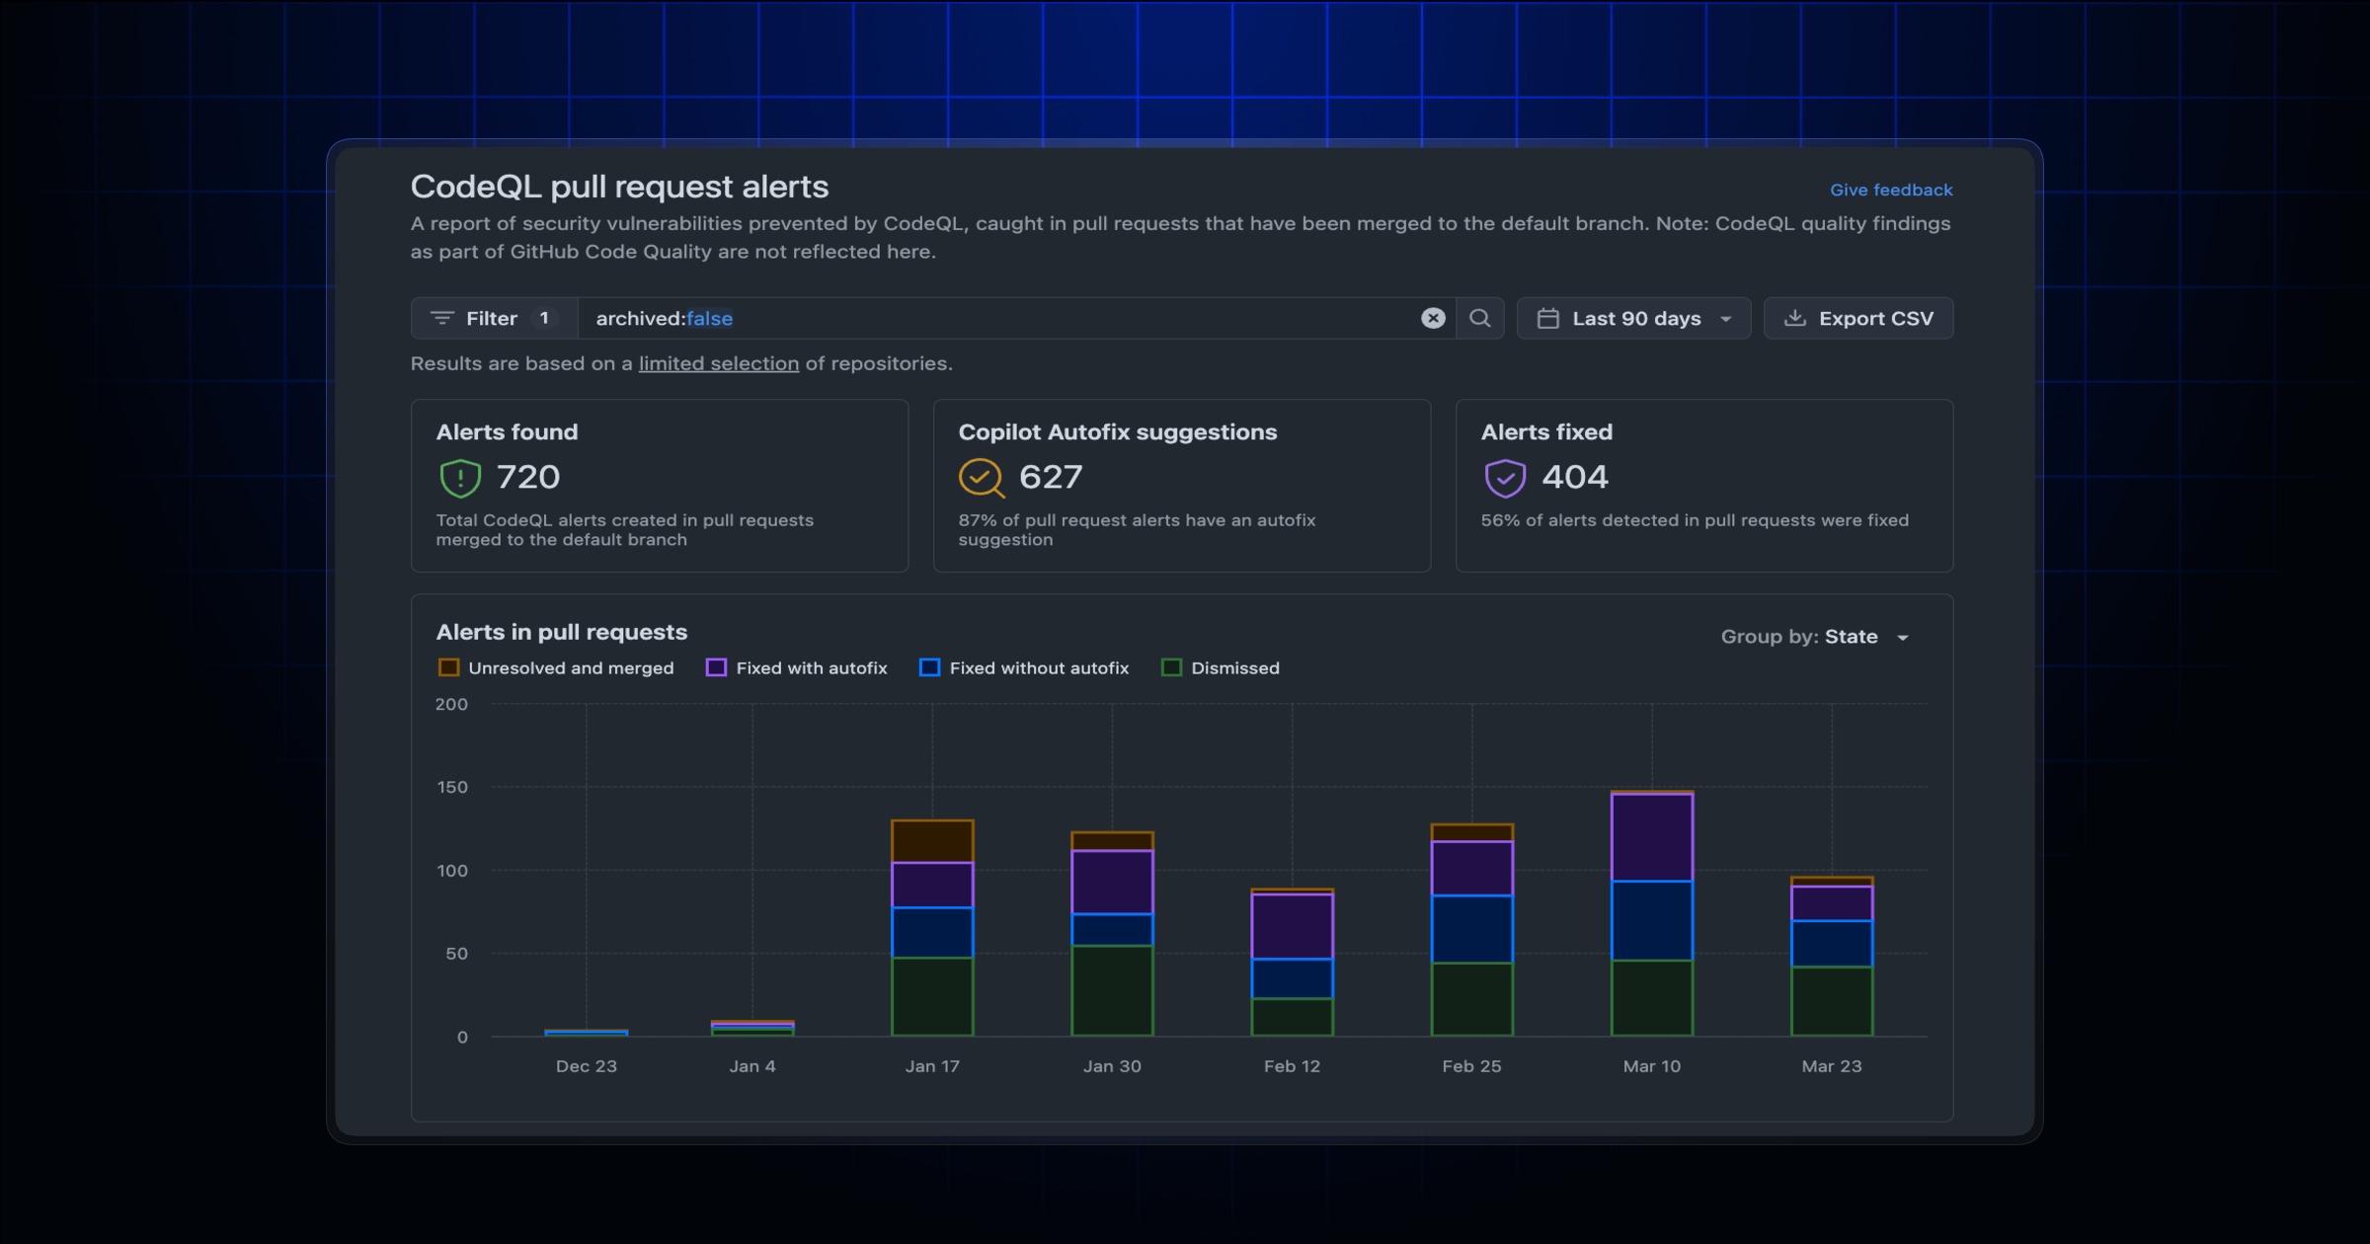Click the search magnifier icon
This screenshot has height=1244, width=2370.
[1479, 318]
